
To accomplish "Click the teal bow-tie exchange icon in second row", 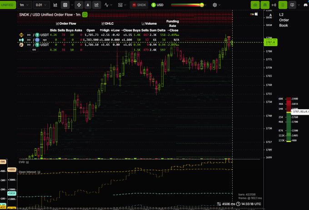I will (21, 40).
